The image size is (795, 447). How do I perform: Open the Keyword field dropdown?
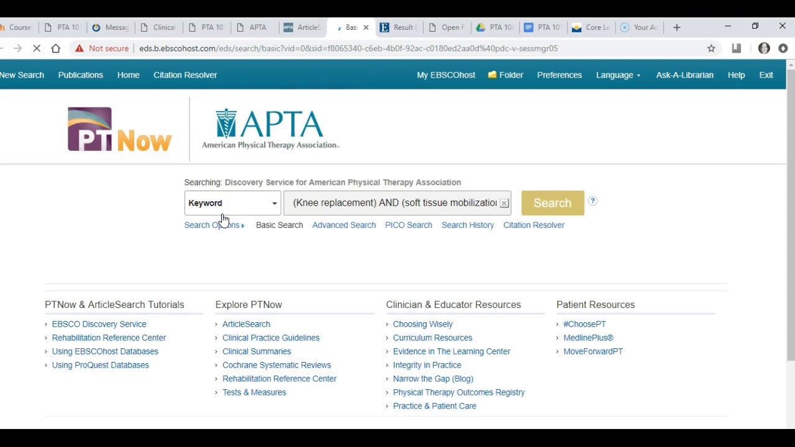pyautogui.click(x=232, y=203)
